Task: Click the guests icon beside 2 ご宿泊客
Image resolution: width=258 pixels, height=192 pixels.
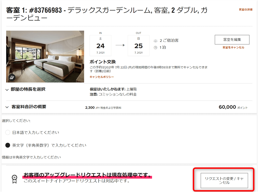Action: click(x=155, y=41)
